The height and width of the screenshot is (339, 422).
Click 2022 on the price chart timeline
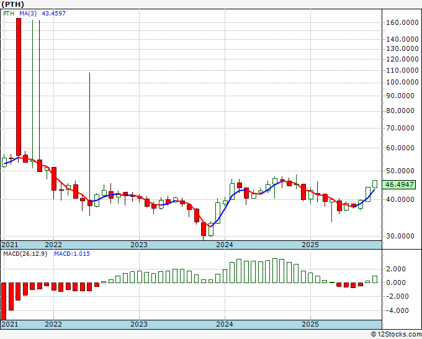[x=53, y=245]
